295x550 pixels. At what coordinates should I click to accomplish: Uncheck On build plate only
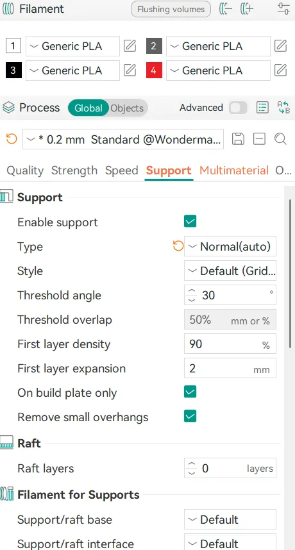click(x=190, y=392)
